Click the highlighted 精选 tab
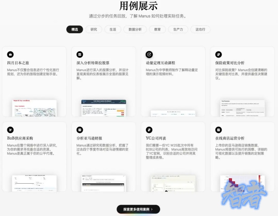The height and width of the screenshot is (216, 278). [x=74, y=30]
